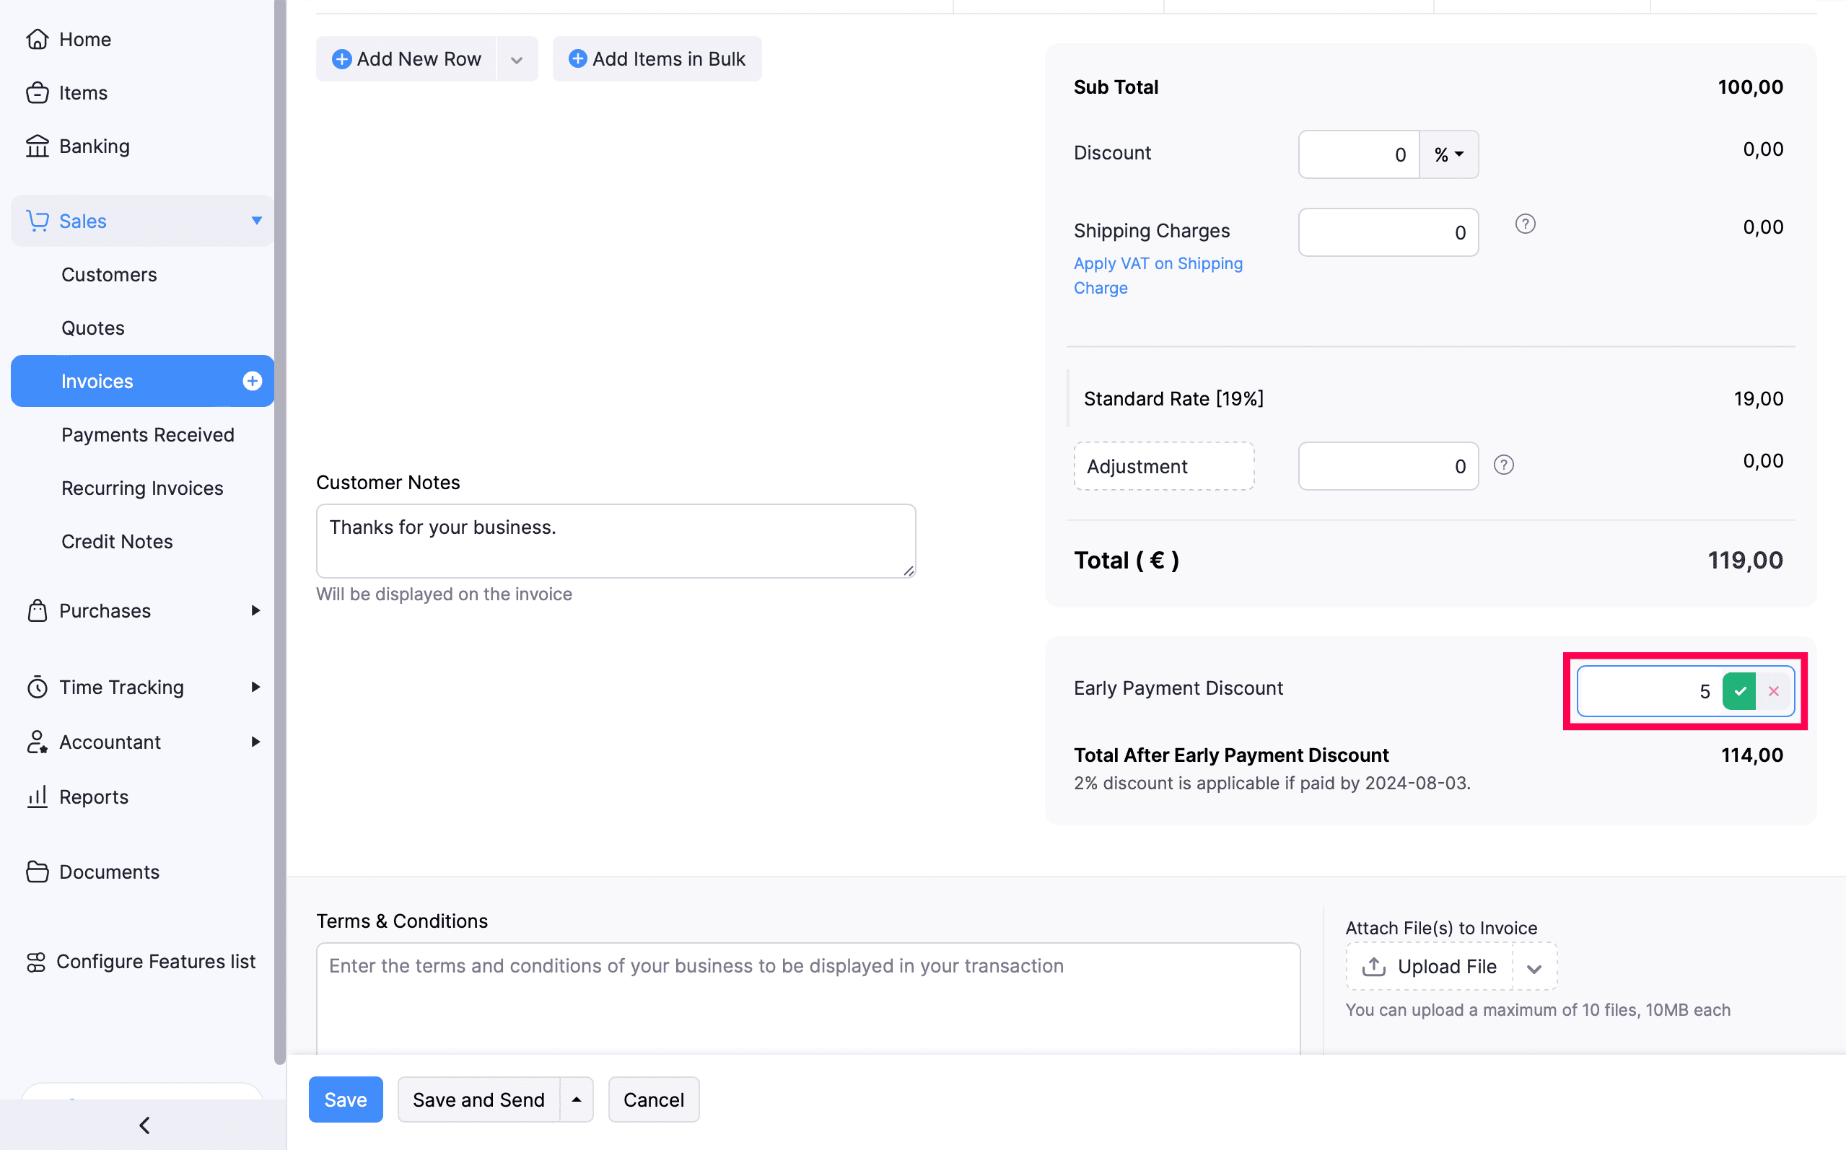The image size is (1846, 1150).
Task: Open the Banking section
Action: click(x=95, y=146)
